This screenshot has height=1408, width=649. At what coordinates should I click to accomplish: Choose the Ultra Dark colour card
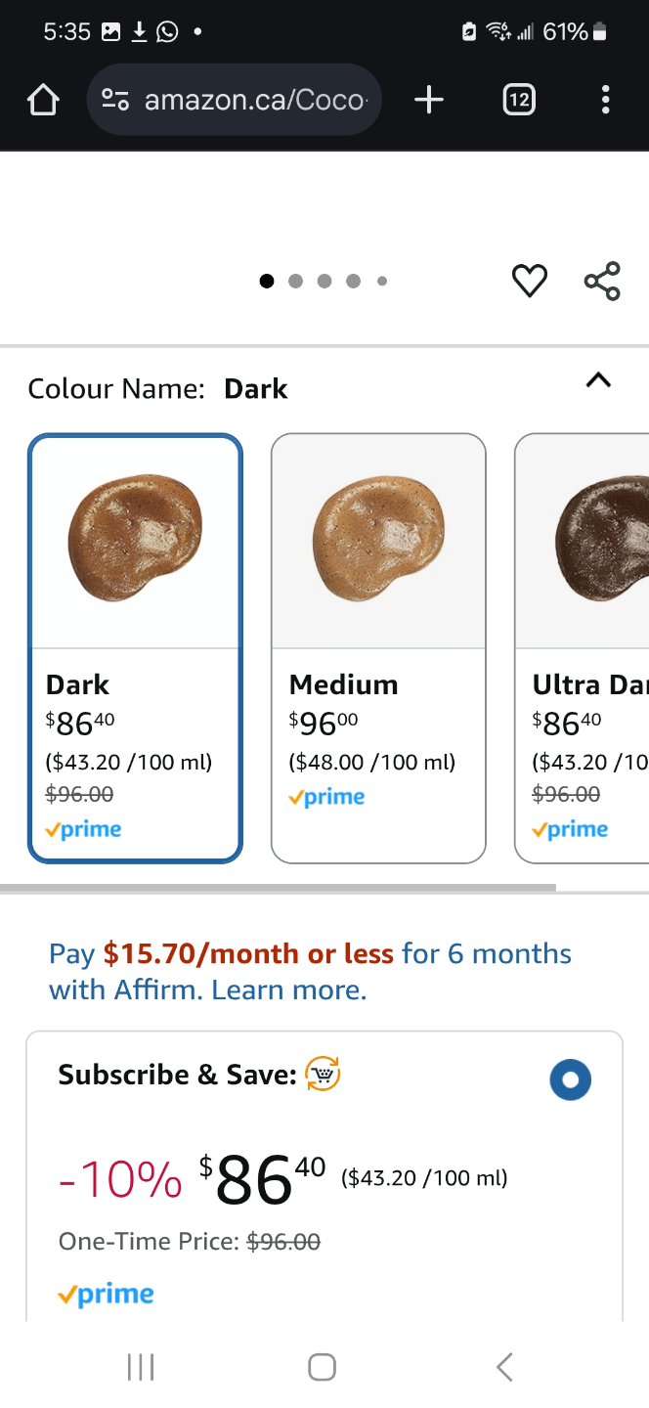(583, 648)
